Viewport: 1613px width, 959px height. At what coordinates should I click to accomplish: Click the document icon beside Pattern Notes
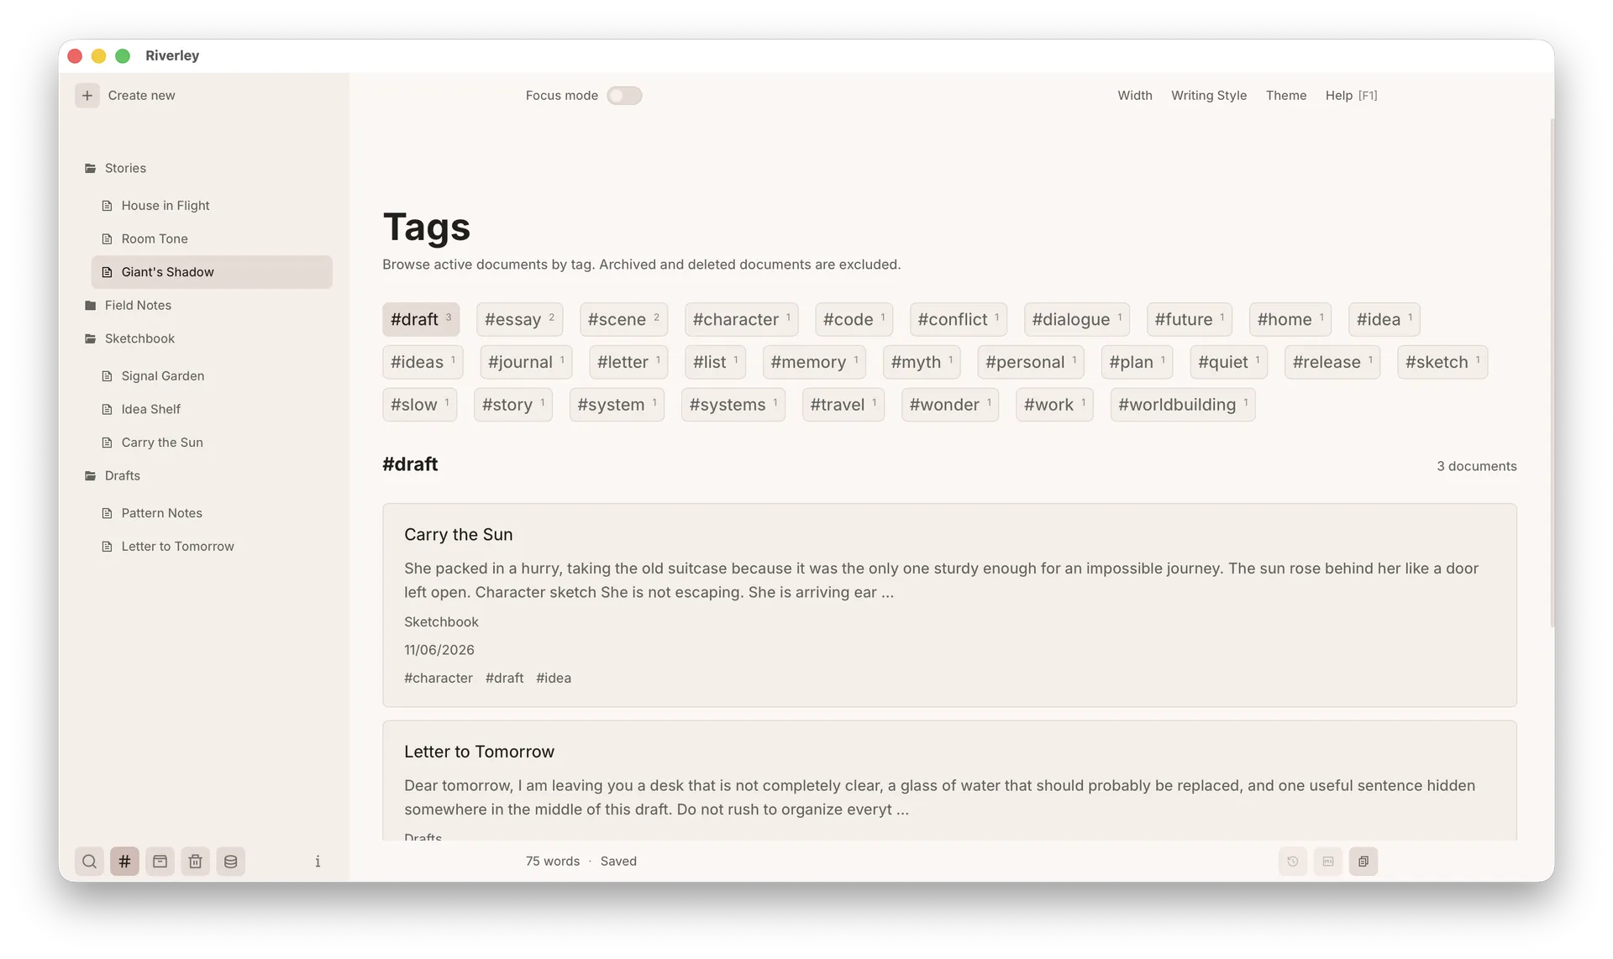click(x=107, y=513)
